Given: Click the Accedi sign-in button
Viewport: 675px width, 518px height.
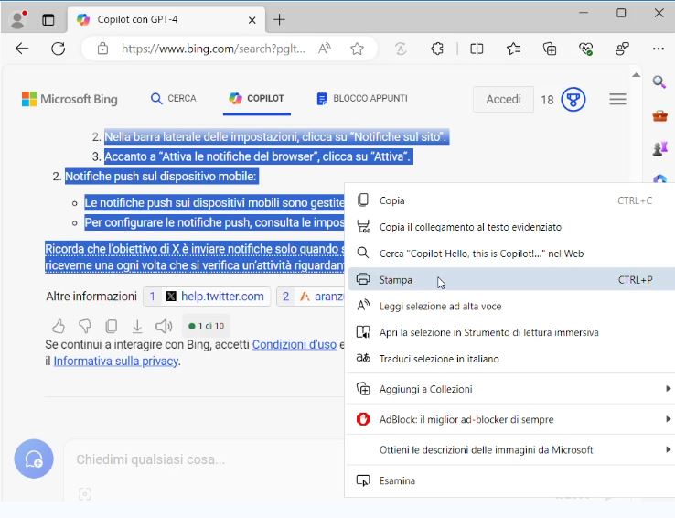Looking at the screenshot, I should point(503,100).
